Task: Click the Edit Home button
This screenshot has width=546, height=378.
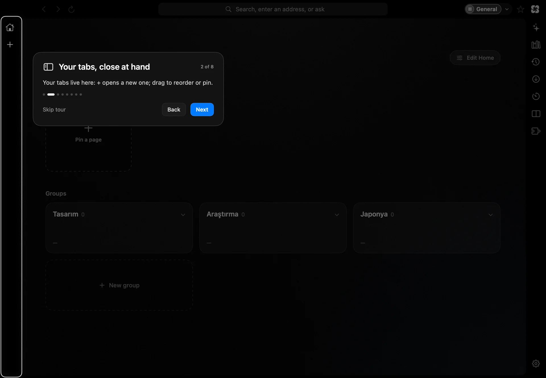Action: (x=475, y=58)
